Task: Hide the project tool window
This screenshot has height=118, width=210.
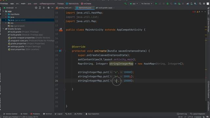Action: [52, 8]
